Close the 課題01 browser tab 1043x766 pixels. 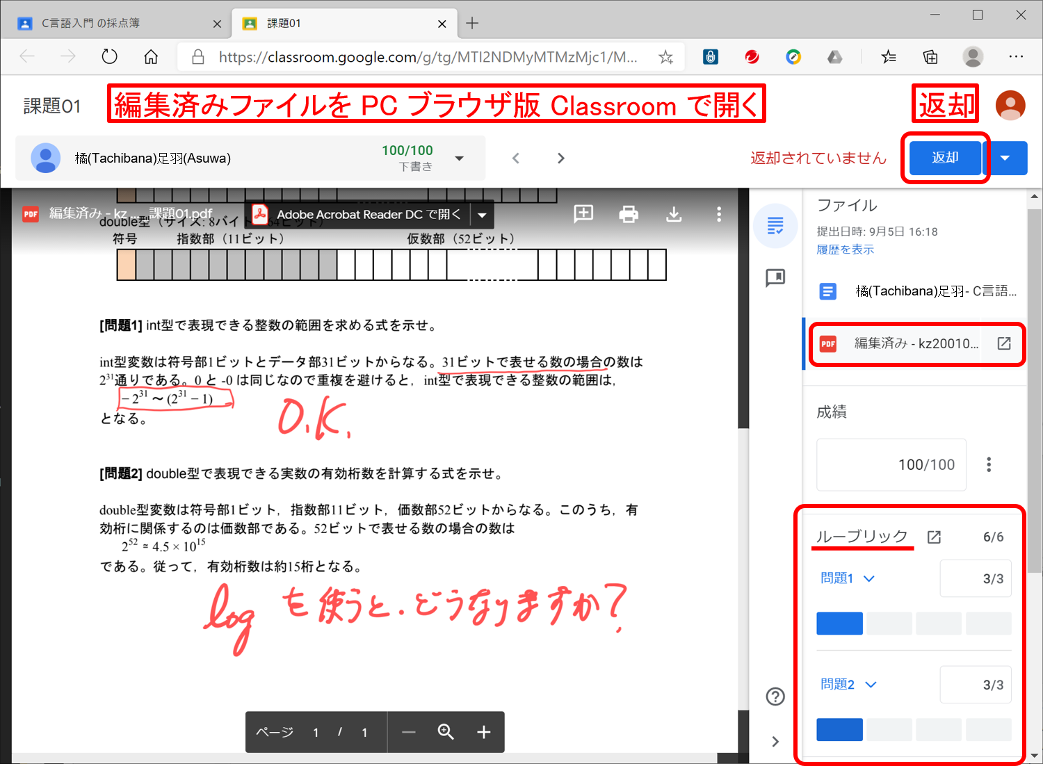tap(442, 24)
